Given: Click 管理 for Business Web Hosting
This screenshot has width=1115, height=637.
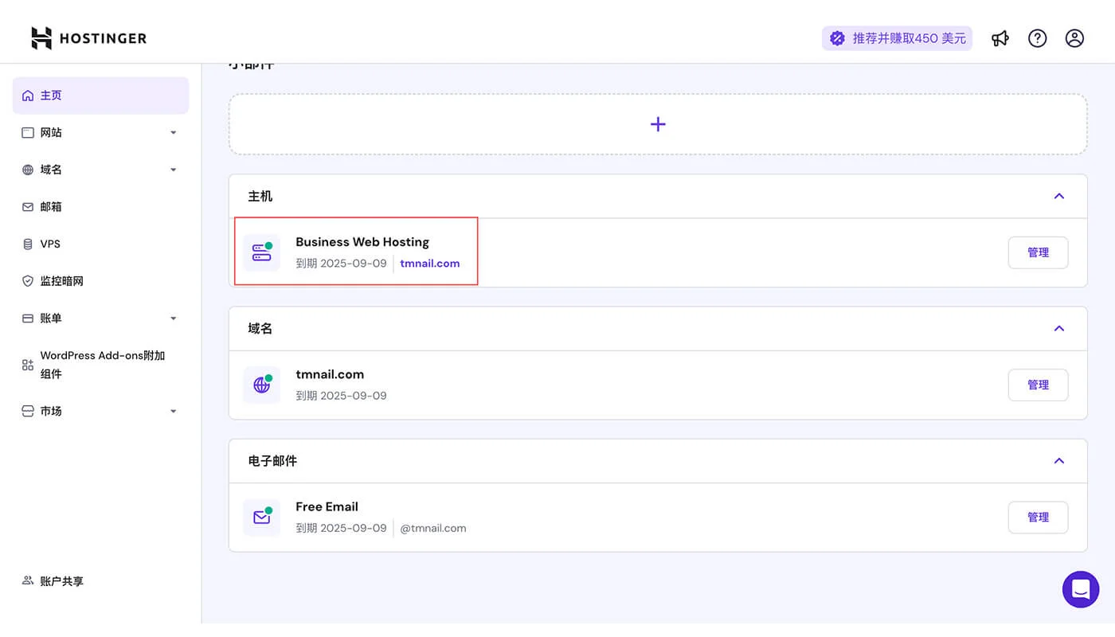Looking at the screenshot, I should click(1038, 252).
